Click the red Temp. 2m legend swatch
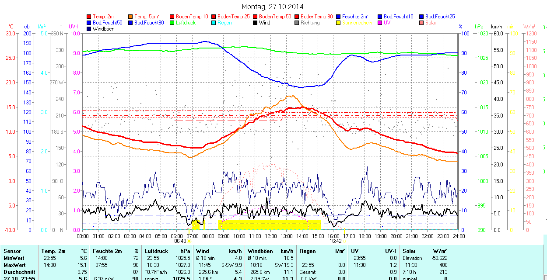 pos(89,17)
